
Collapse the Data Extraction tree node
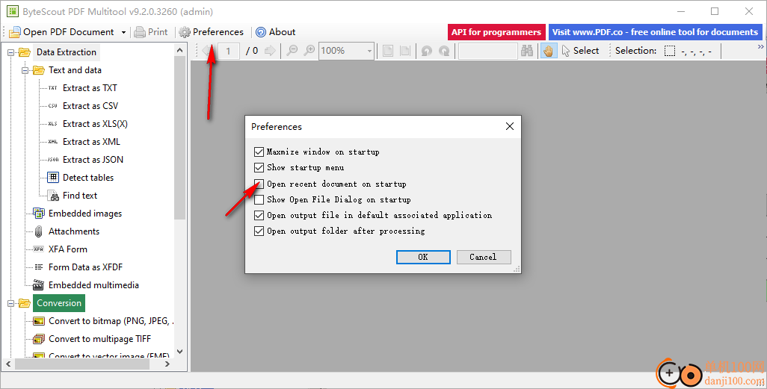(x=10, y=52)
